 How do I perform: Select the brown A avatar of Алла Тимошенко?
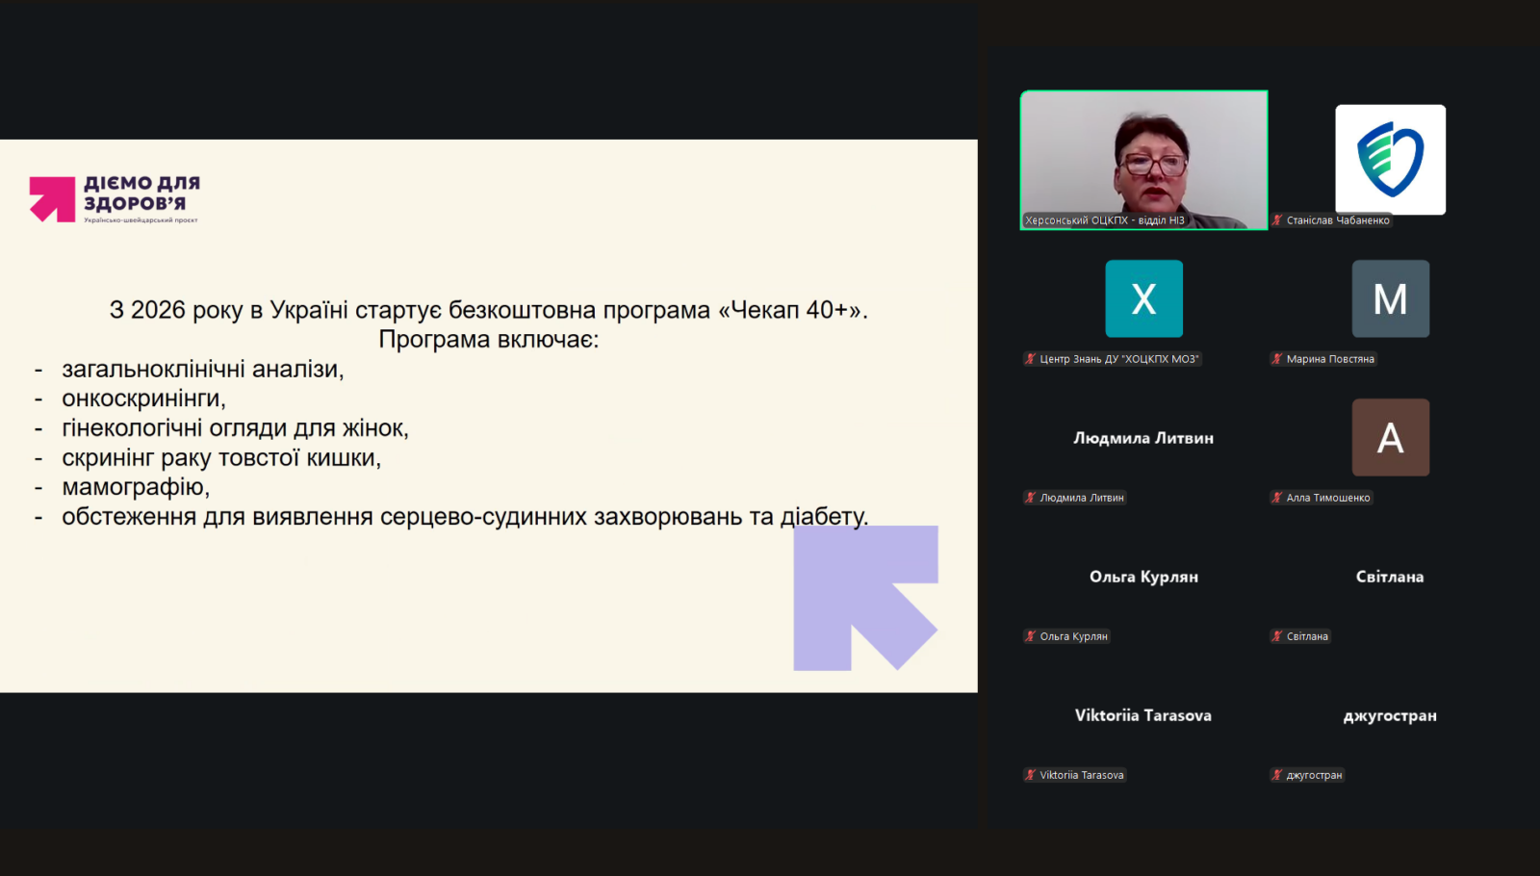coord(1390,437)
